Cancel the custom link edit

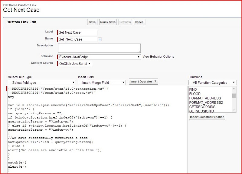coord(139,22)
